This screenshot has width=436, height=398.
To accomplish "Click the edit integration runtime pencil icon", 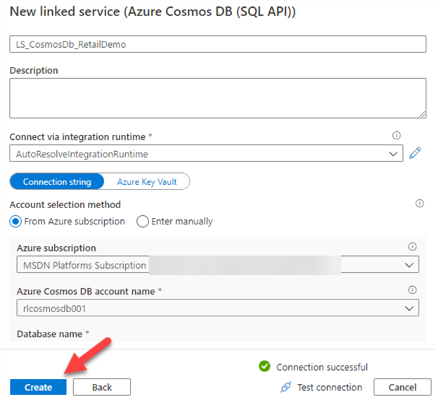I will (x=415, y=153).
